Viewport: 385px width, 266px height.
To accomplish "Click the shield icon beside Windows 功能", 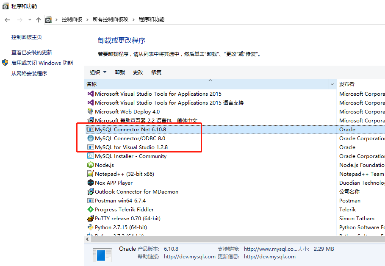I will pyautogui.click(x=5, y=63).
